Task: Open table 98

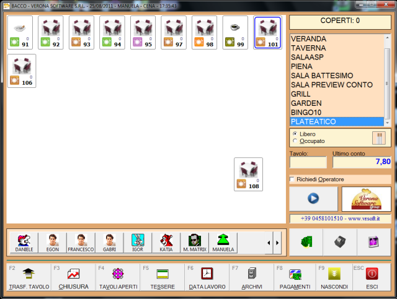Action: click(205, 32)
